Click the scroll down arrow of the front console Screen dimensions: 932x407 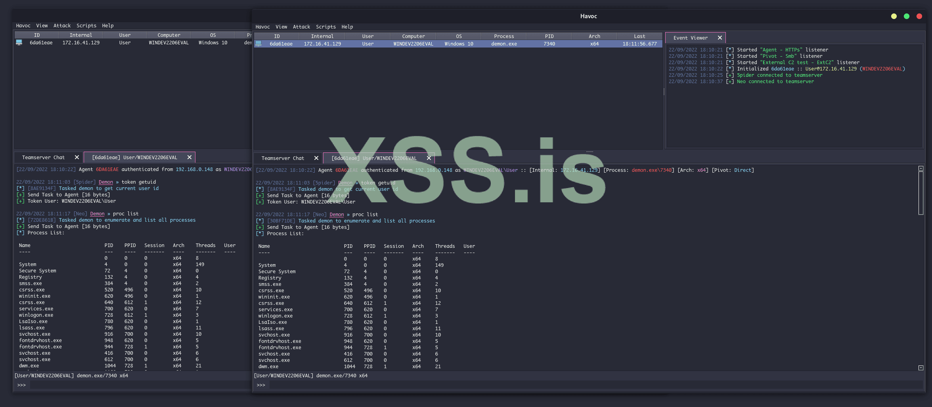click(921, 368)
